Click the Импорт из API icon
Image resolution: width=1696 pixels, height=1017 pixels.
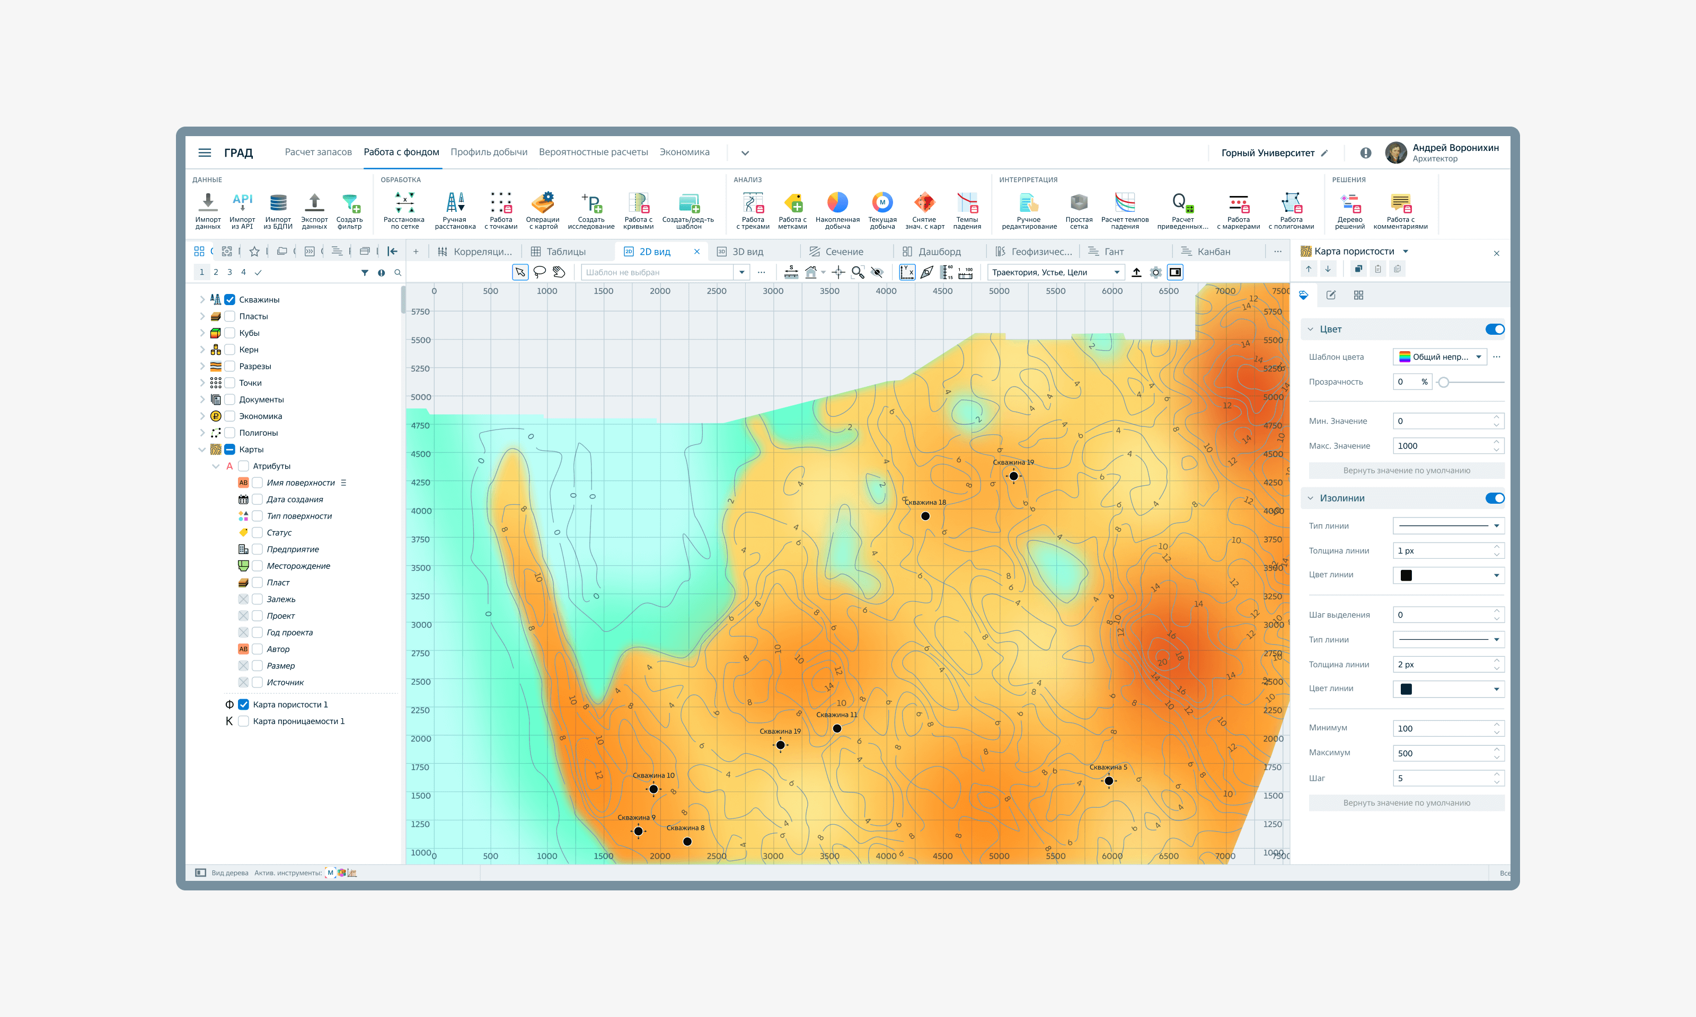tap(242, 203)
